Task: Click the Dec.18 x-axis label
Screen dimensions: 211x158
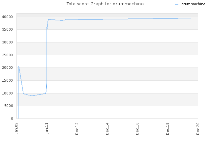Action: point(167,129)
